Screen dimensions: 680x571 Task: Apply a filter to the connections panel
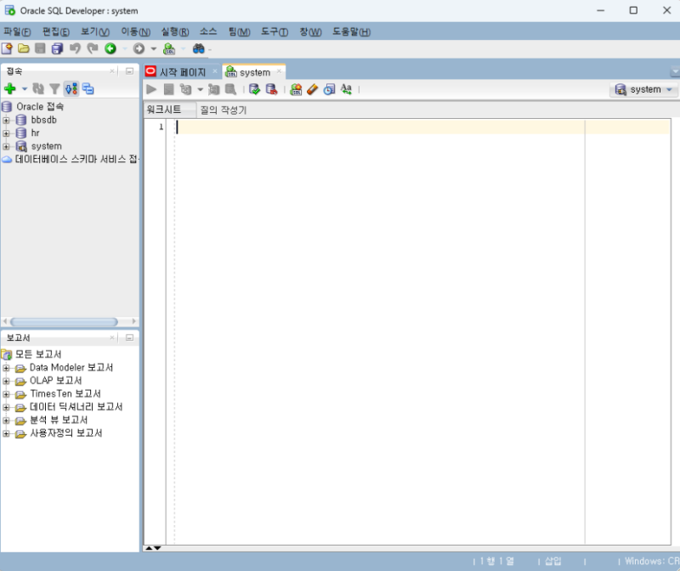pyautogui.click(x=54, y=89)
